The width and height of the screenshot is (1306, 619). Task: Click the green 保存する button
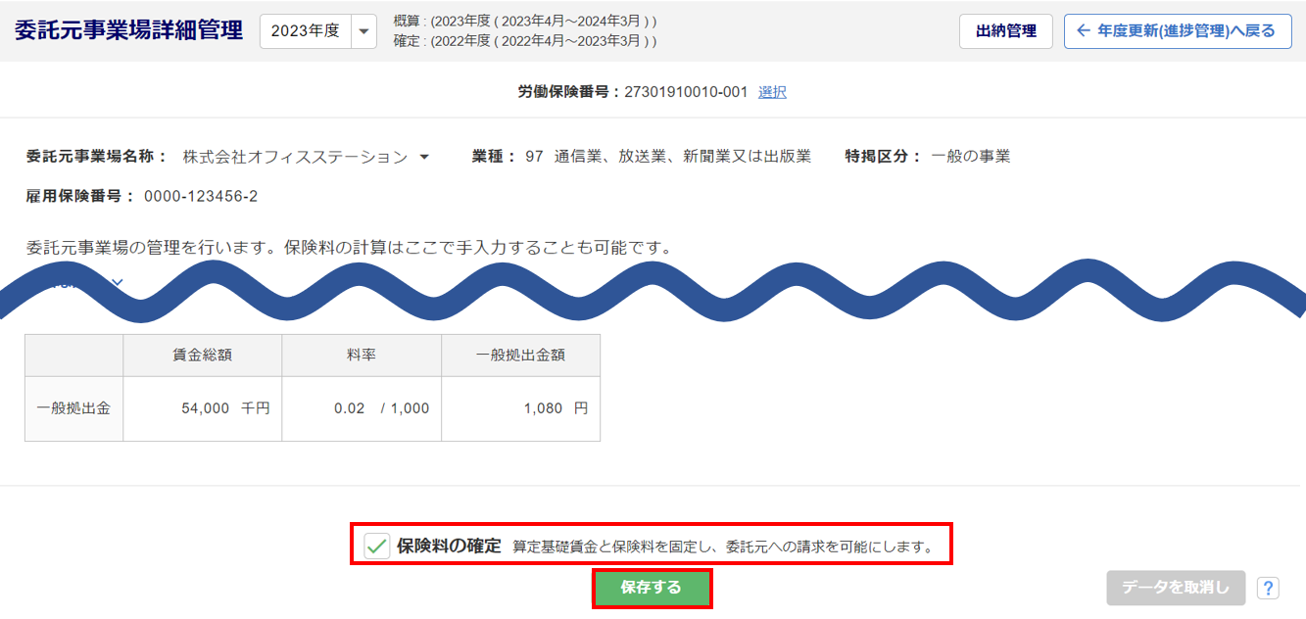point(652,588)
